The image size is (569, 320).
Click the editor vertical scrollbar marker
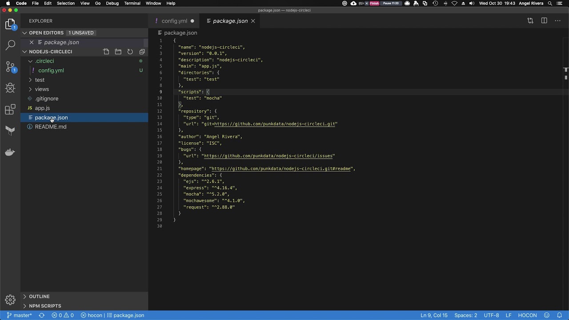(x=566, y=69)
